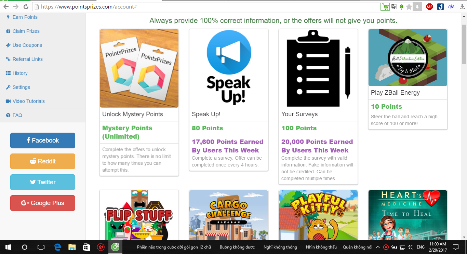Switch the ENG input language indicator

[421, 247]
